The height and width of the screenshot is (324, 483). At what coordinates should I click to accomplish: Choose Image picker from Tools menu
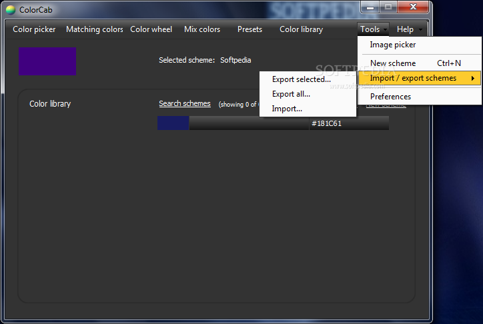point(419,45)
